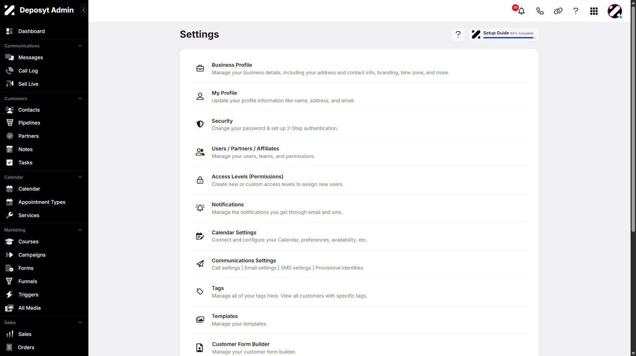The width and height of the screenshot is (636, 356).
Task: Click the Notifications alarm bell icon
Action: pyautogui.click(x=200, y=208)
